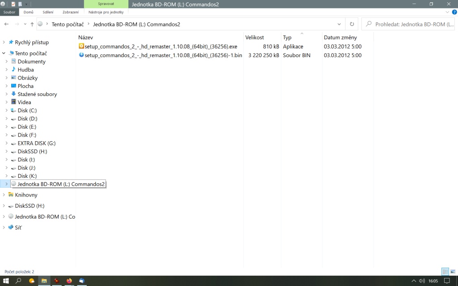Select the Nástroje pro jednotky tab
The height and width of the screenshot is (286, 458).
click(106, 12)
